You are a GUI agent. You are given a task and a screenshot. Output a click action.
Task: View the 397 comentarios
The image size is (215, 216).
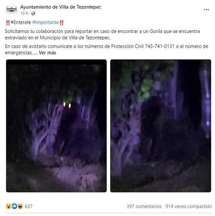[x=144, y=206]
